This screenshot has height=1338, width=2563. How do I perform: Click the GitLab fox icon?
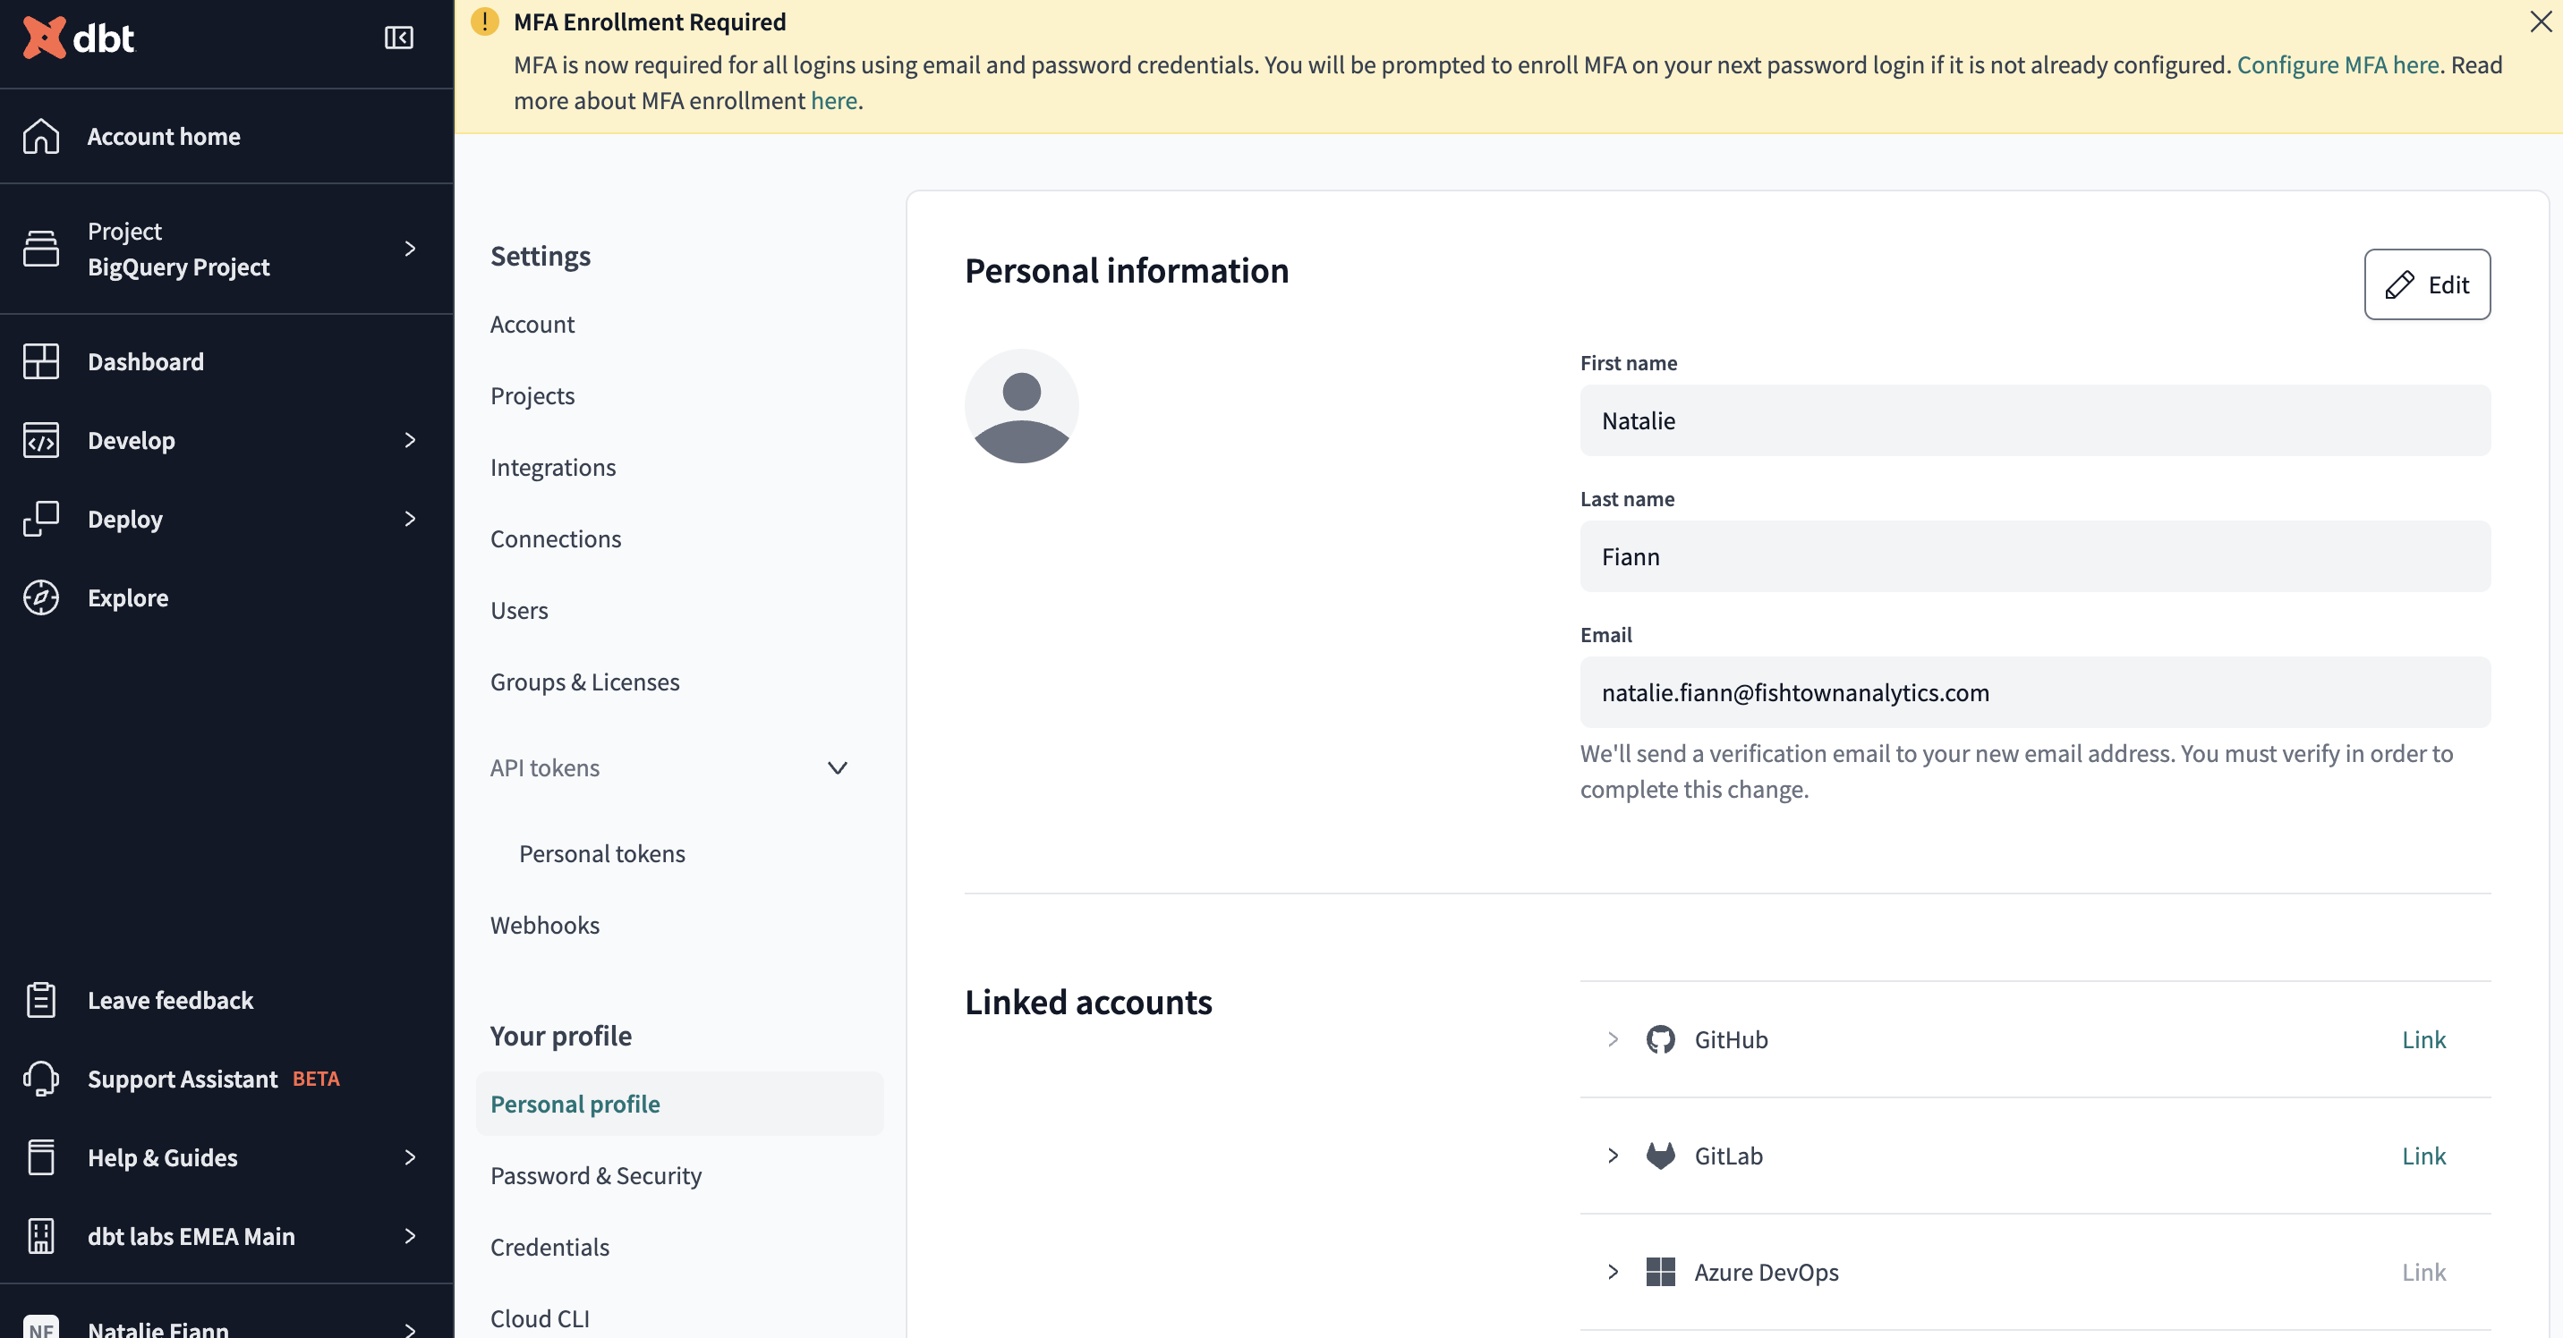1658,1155
